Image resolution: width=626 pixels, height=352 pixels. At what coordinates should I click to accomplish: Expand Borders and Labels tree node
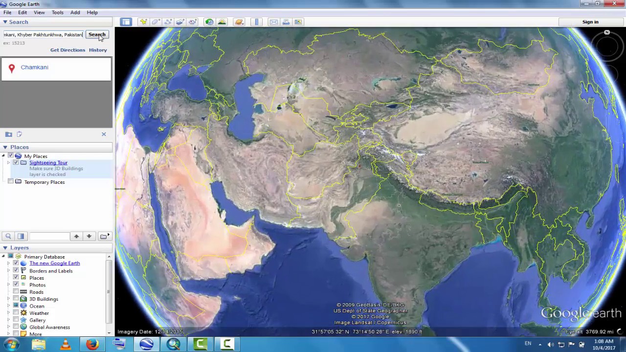(x=8, y=271)
